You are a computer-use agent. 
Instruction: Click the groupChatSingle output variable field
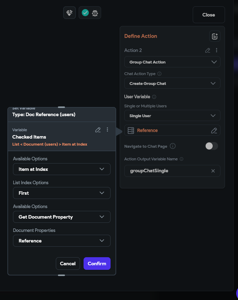click(168, 171)
